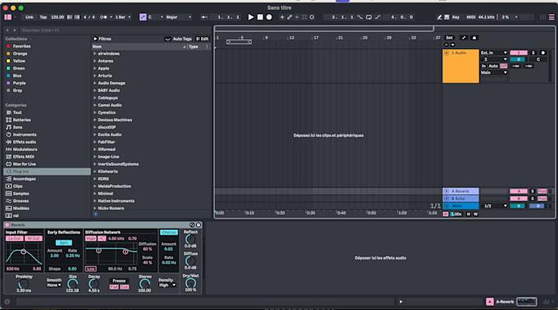This screenshot has width=558, height=310.
Task: Toggle the Reverb device activator
Action: point(7,225)
